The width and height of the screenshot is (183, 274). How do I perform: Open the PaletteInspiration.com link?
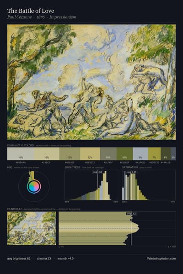click(x=161, y=258)
